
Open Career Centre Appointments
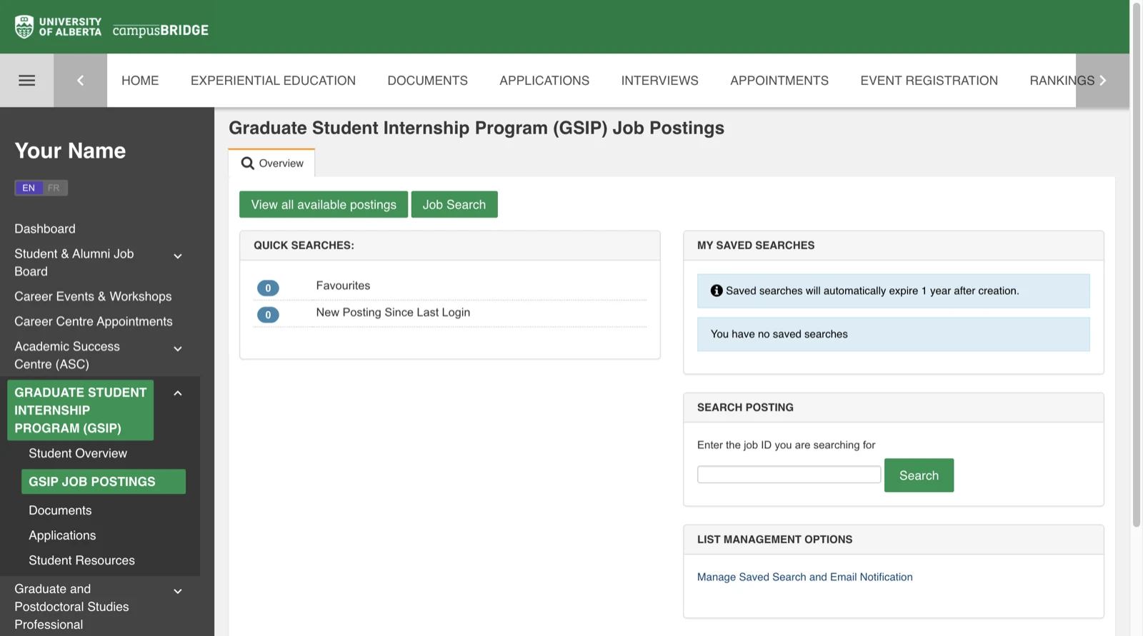[94, 321]
